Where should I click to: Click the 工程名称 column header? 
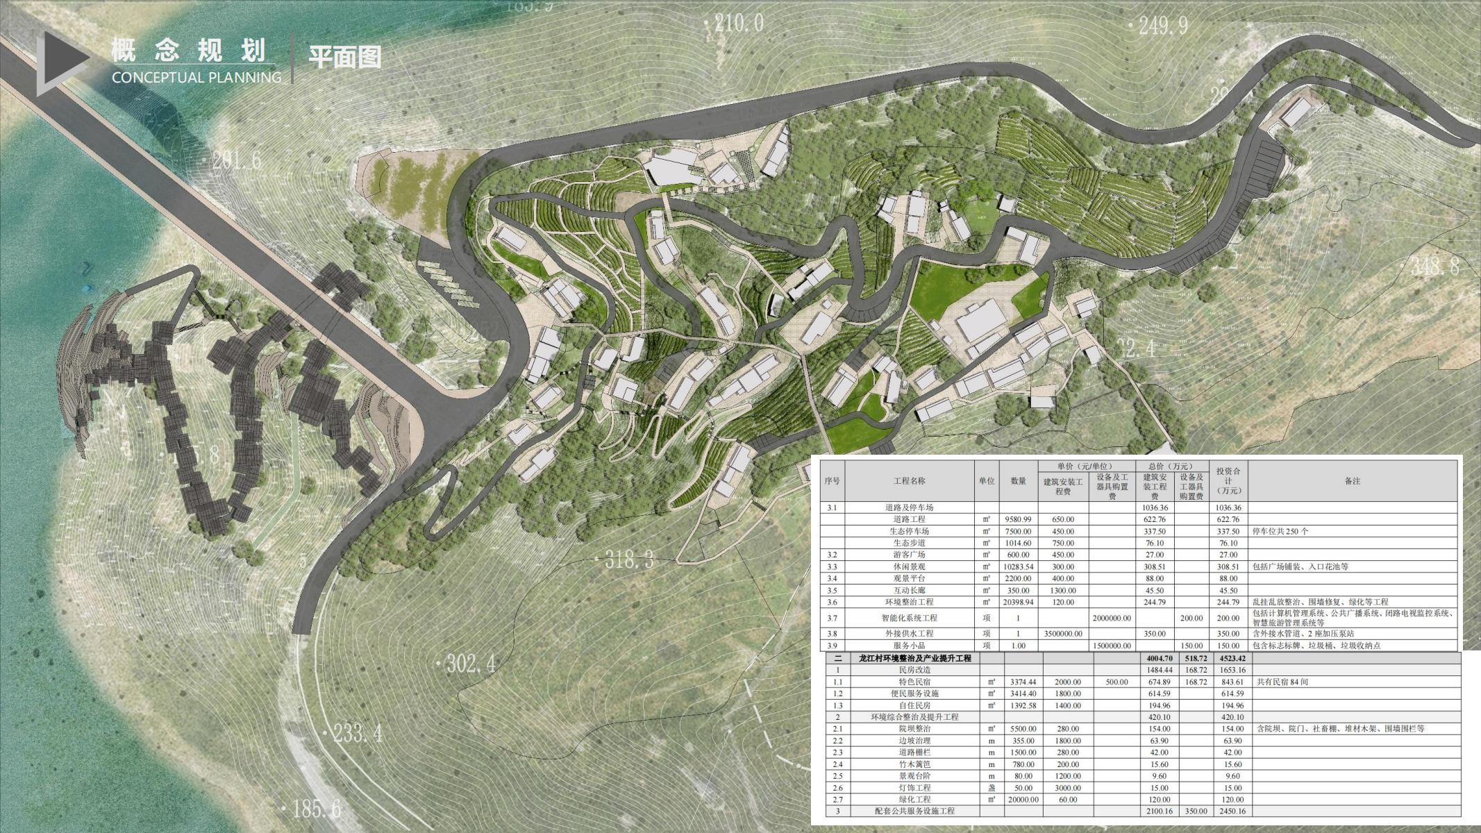pos(909,480)
